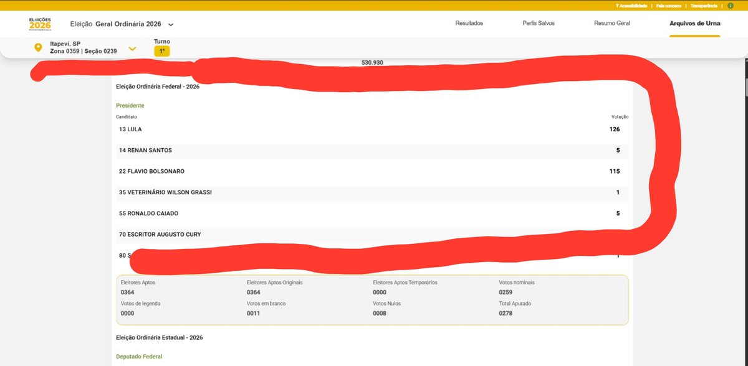Click Lula's vote count 126
Screen dimensions: 748x366
coord(615,129)
